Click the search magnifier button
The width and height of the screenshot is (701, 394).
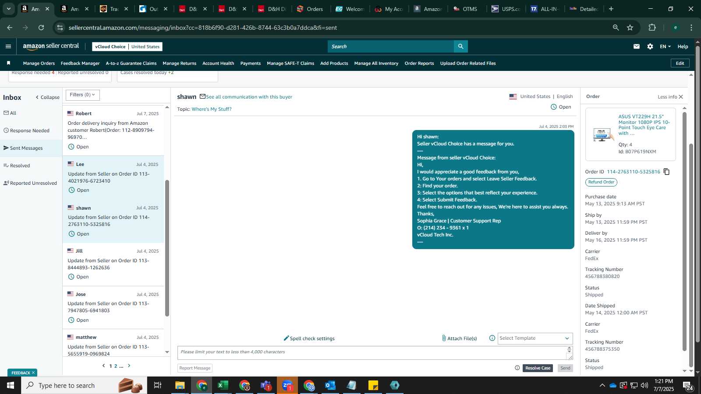tap(460, 46)
